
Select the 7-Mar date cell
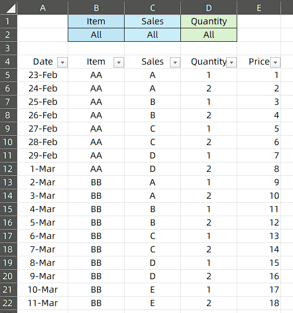pos(43,249)
